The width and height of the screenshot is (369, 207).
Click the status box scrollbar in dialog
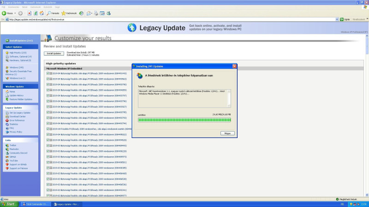pos(229,98)
